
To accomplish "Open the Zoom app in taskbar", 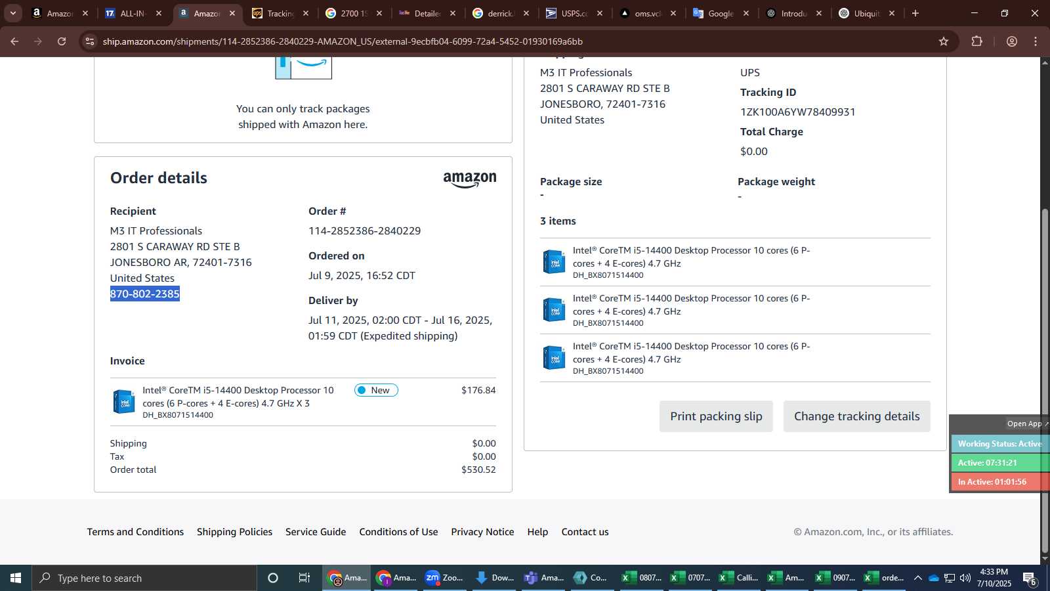I will pos(444,578).
